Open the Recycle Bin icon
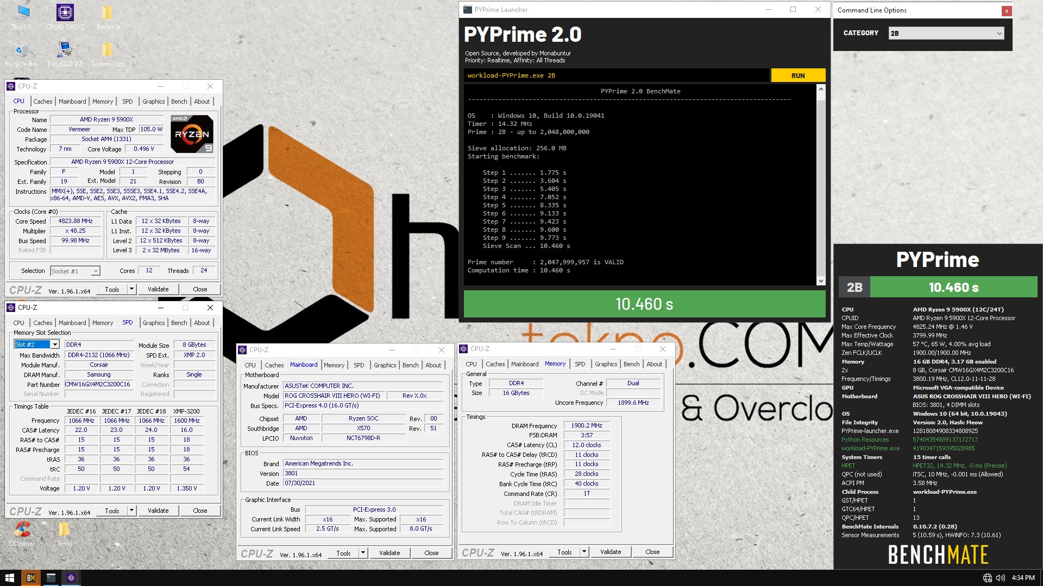The height and width of the screenshot is (586, 1043). (x=21, y=54)
